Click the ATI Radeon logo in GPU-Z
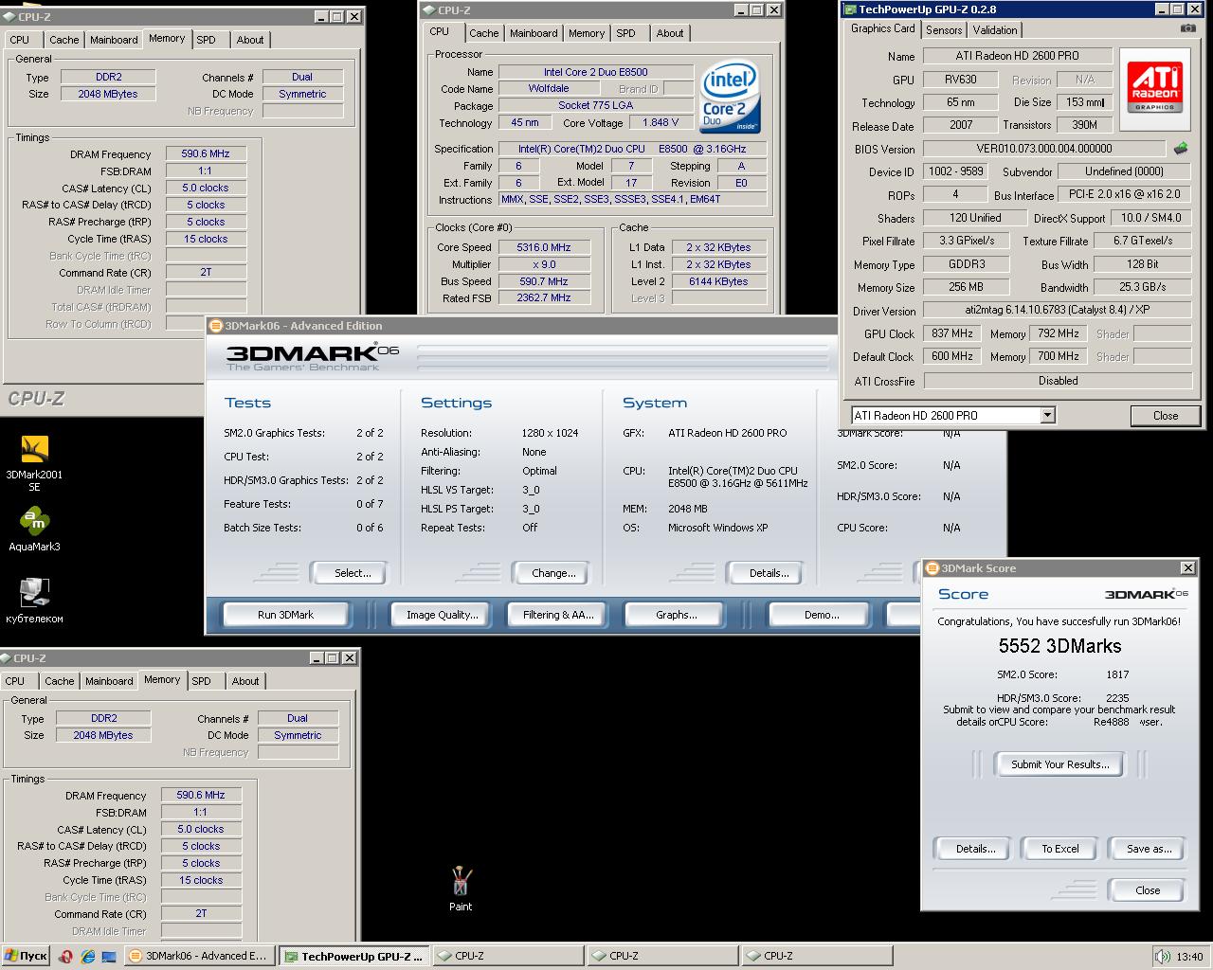The image size is (1213, 970). (x=1154, y=88)
